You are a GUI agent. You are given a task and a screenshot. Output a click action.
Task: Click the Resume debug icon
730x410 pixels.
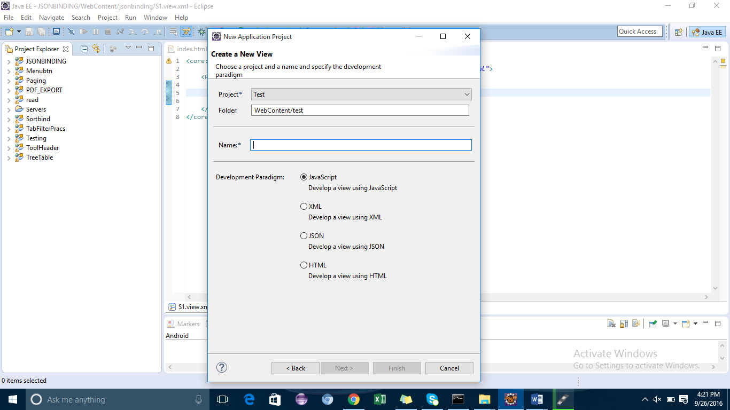click(x=83, y=31)
